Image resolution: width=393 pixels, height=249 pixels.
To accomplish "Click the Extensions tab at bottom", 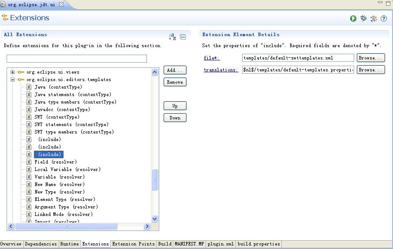I will [x=95, y=244].
